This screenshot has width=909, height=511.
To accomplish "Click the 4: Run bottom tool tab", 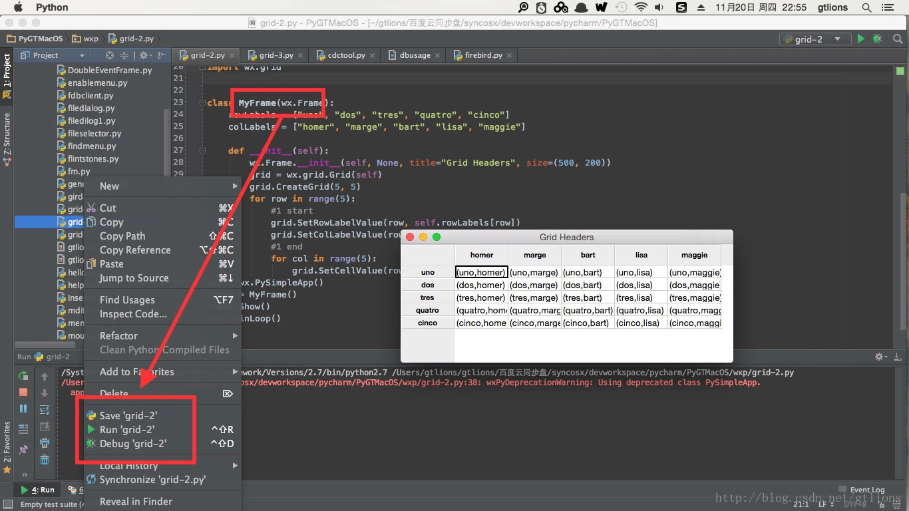I will point(38,490).
